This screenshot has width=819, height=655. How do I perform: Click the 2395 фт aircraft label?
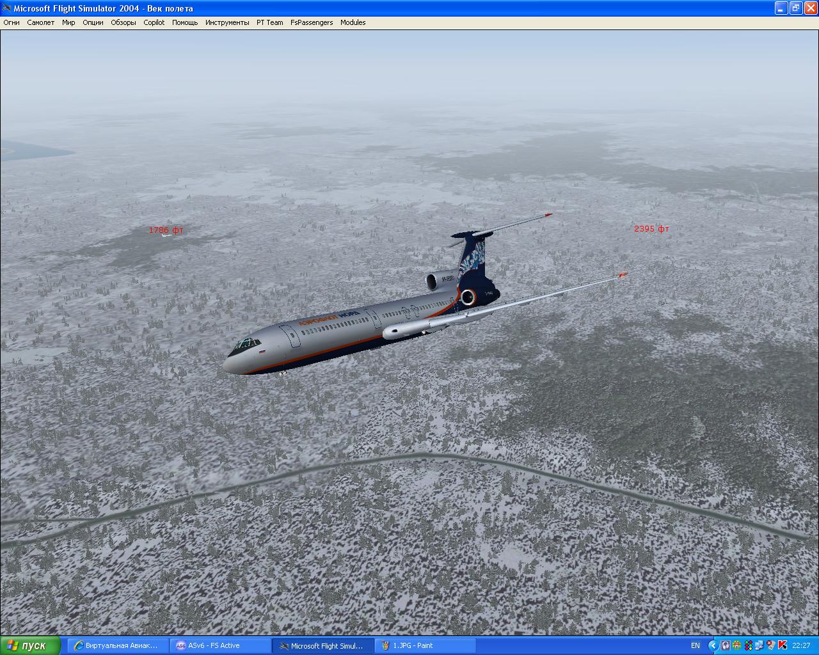click(x=651, y=228)
